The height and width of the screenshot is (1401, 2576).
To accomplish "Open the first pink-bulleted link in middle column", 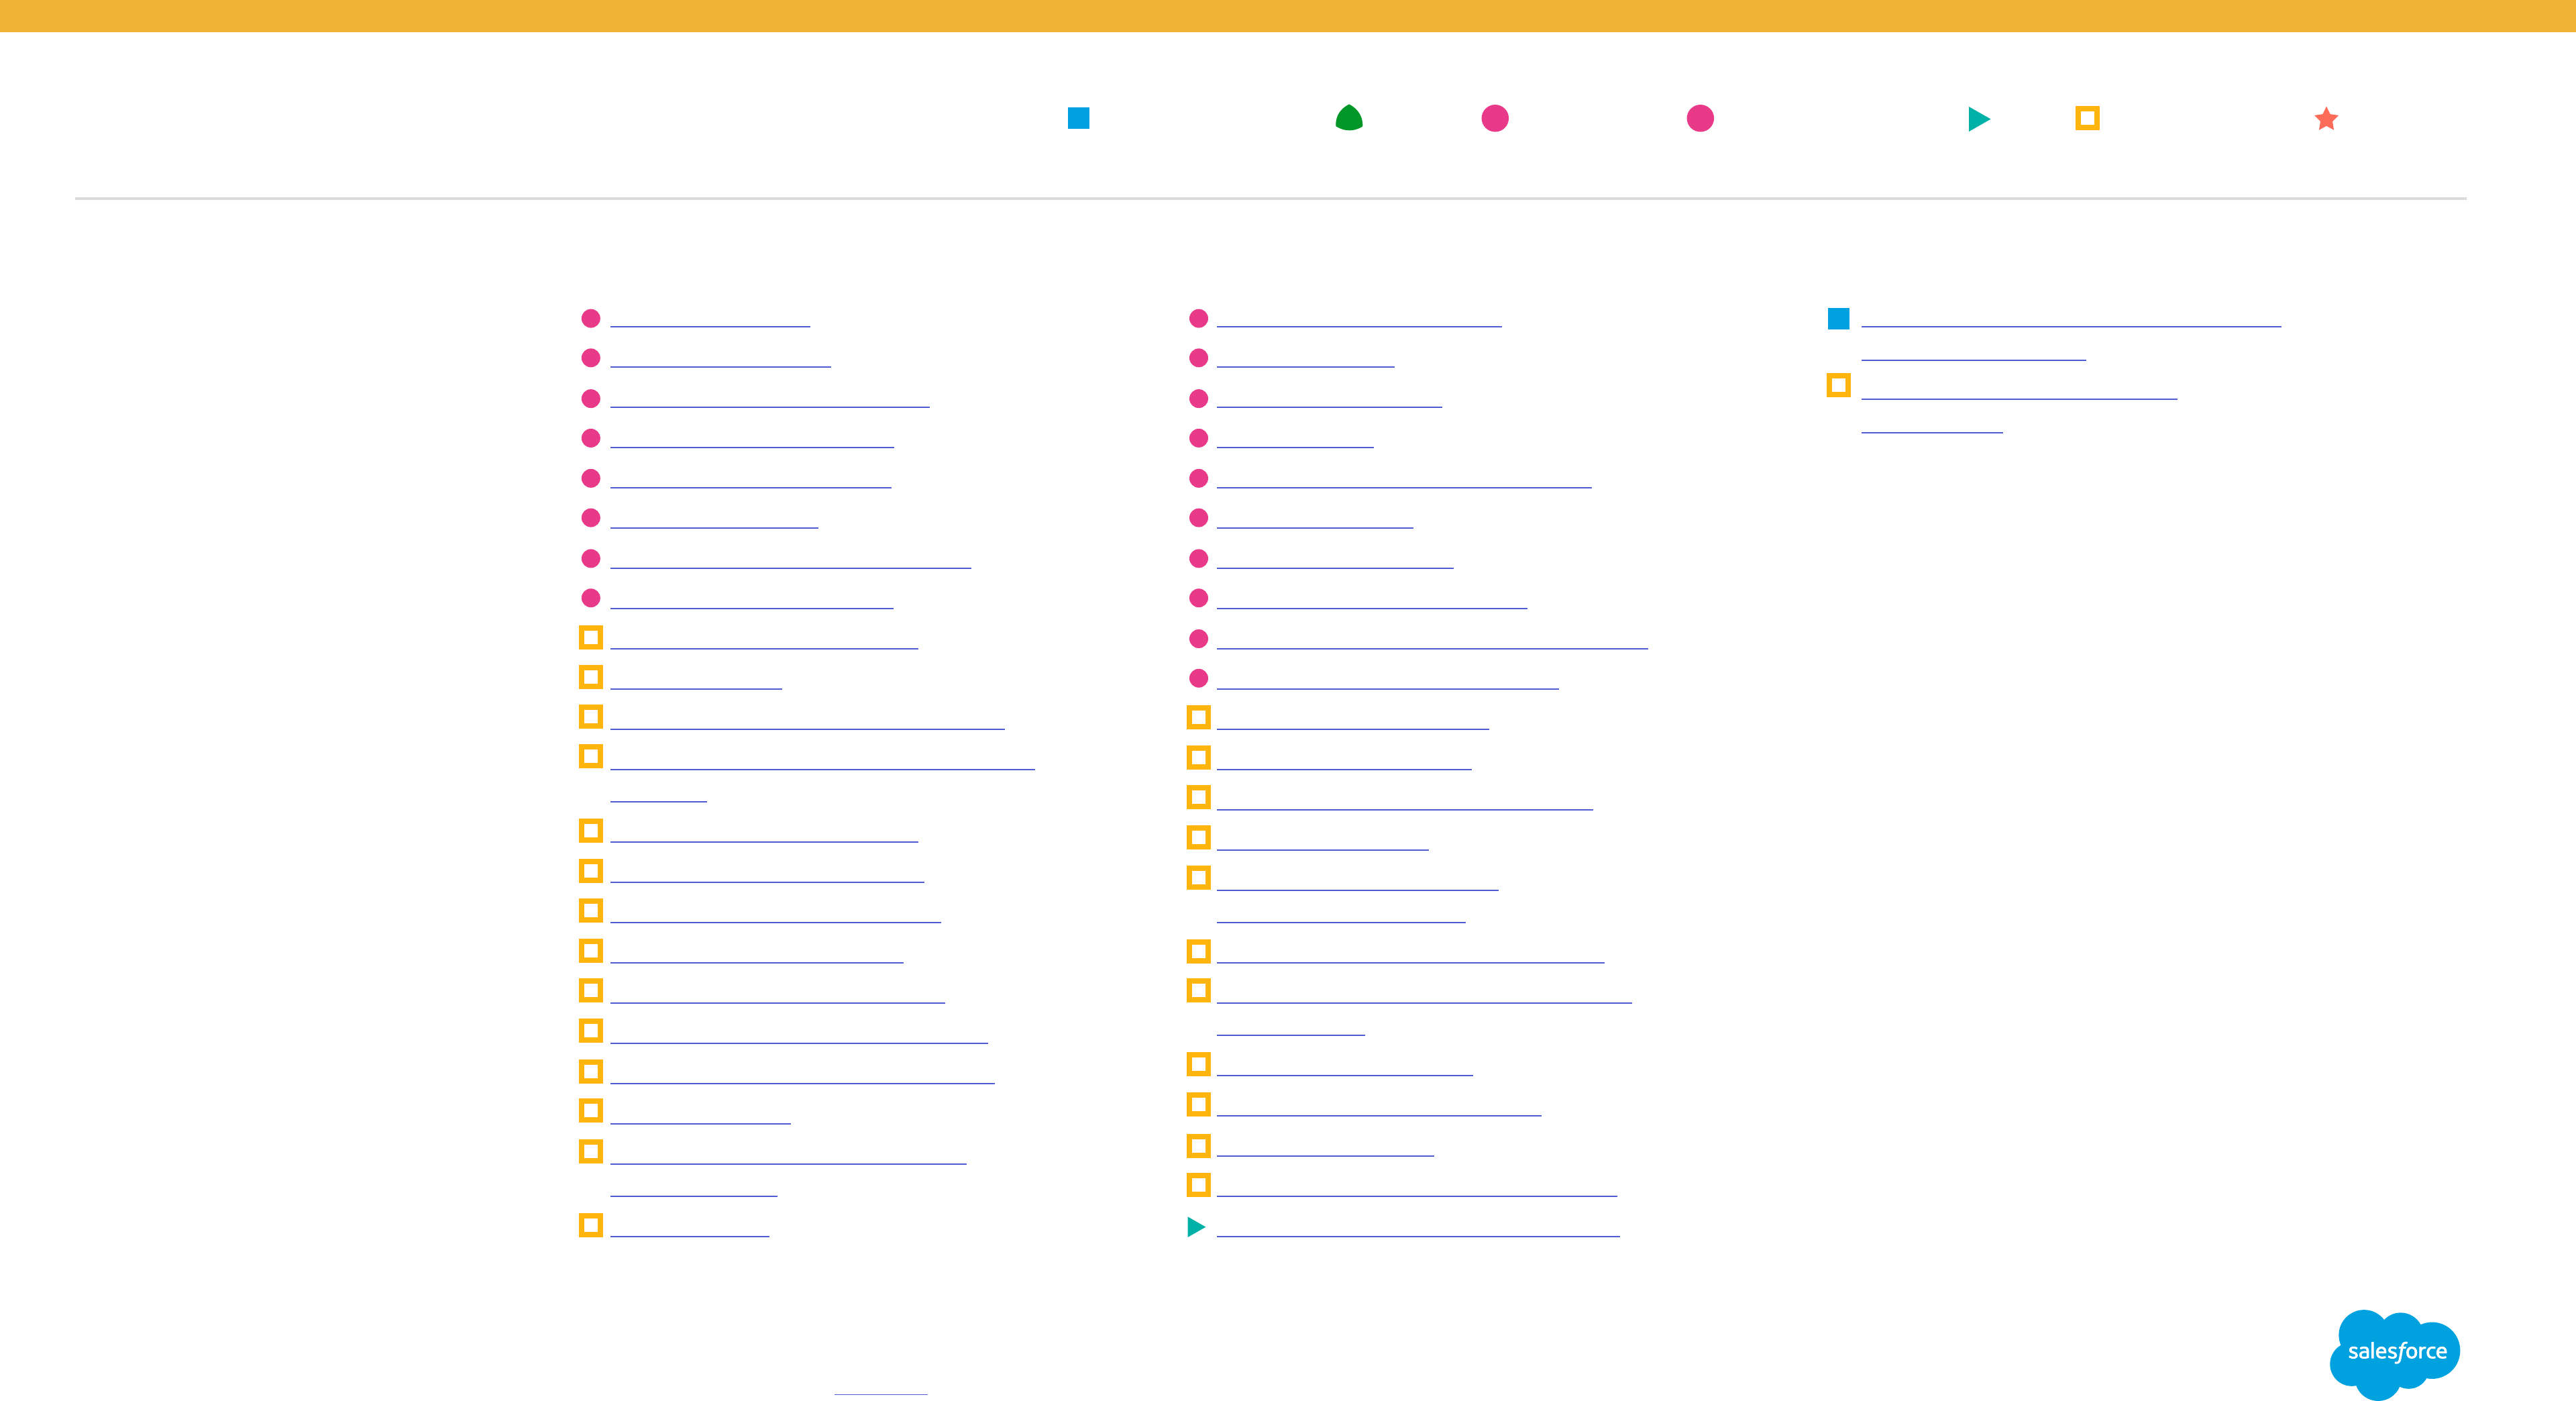I will (1358, 319).
